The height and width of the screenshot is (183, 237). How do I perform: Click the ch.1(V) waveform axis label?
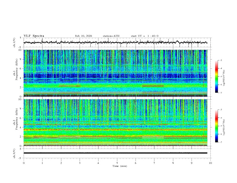[14, 42]
